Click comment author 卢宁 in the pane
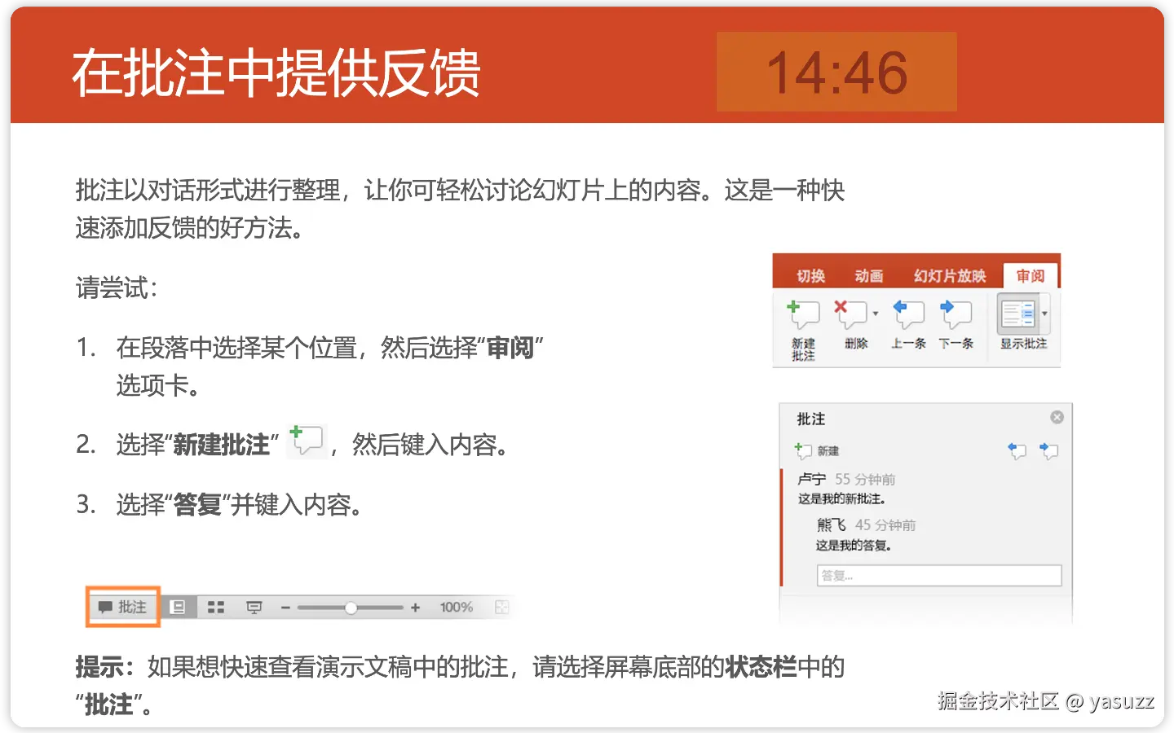This screenshot has height=733, width=1174. click(812, 479)
